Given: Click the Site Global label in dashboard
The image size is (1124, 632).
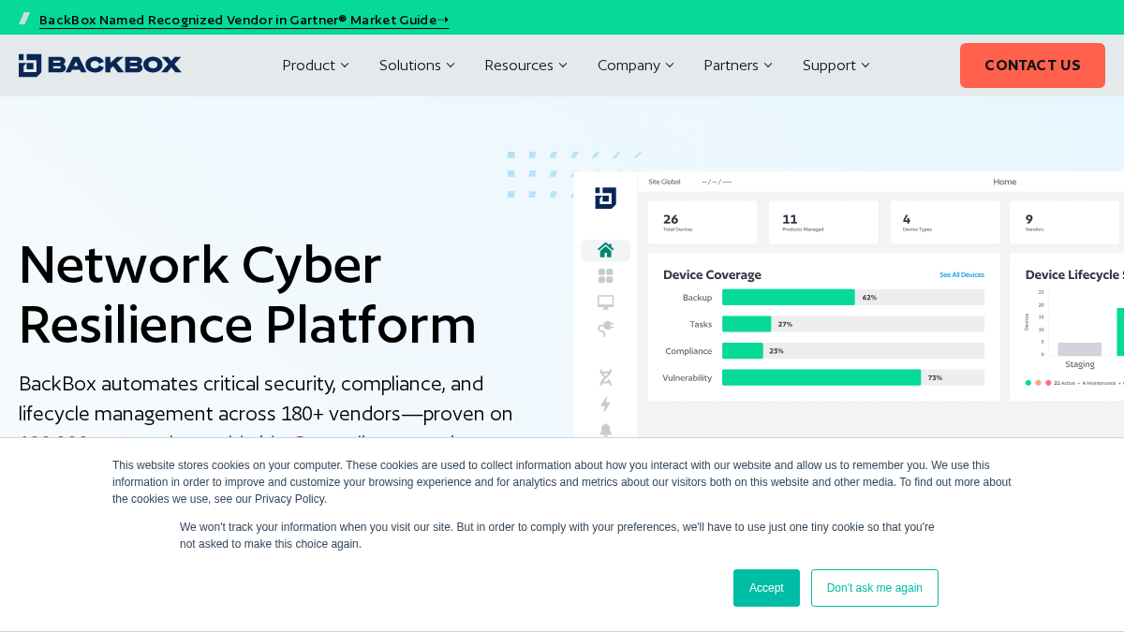Looking at the screenshot, I should pyautogui.click(x=664, y=182).
